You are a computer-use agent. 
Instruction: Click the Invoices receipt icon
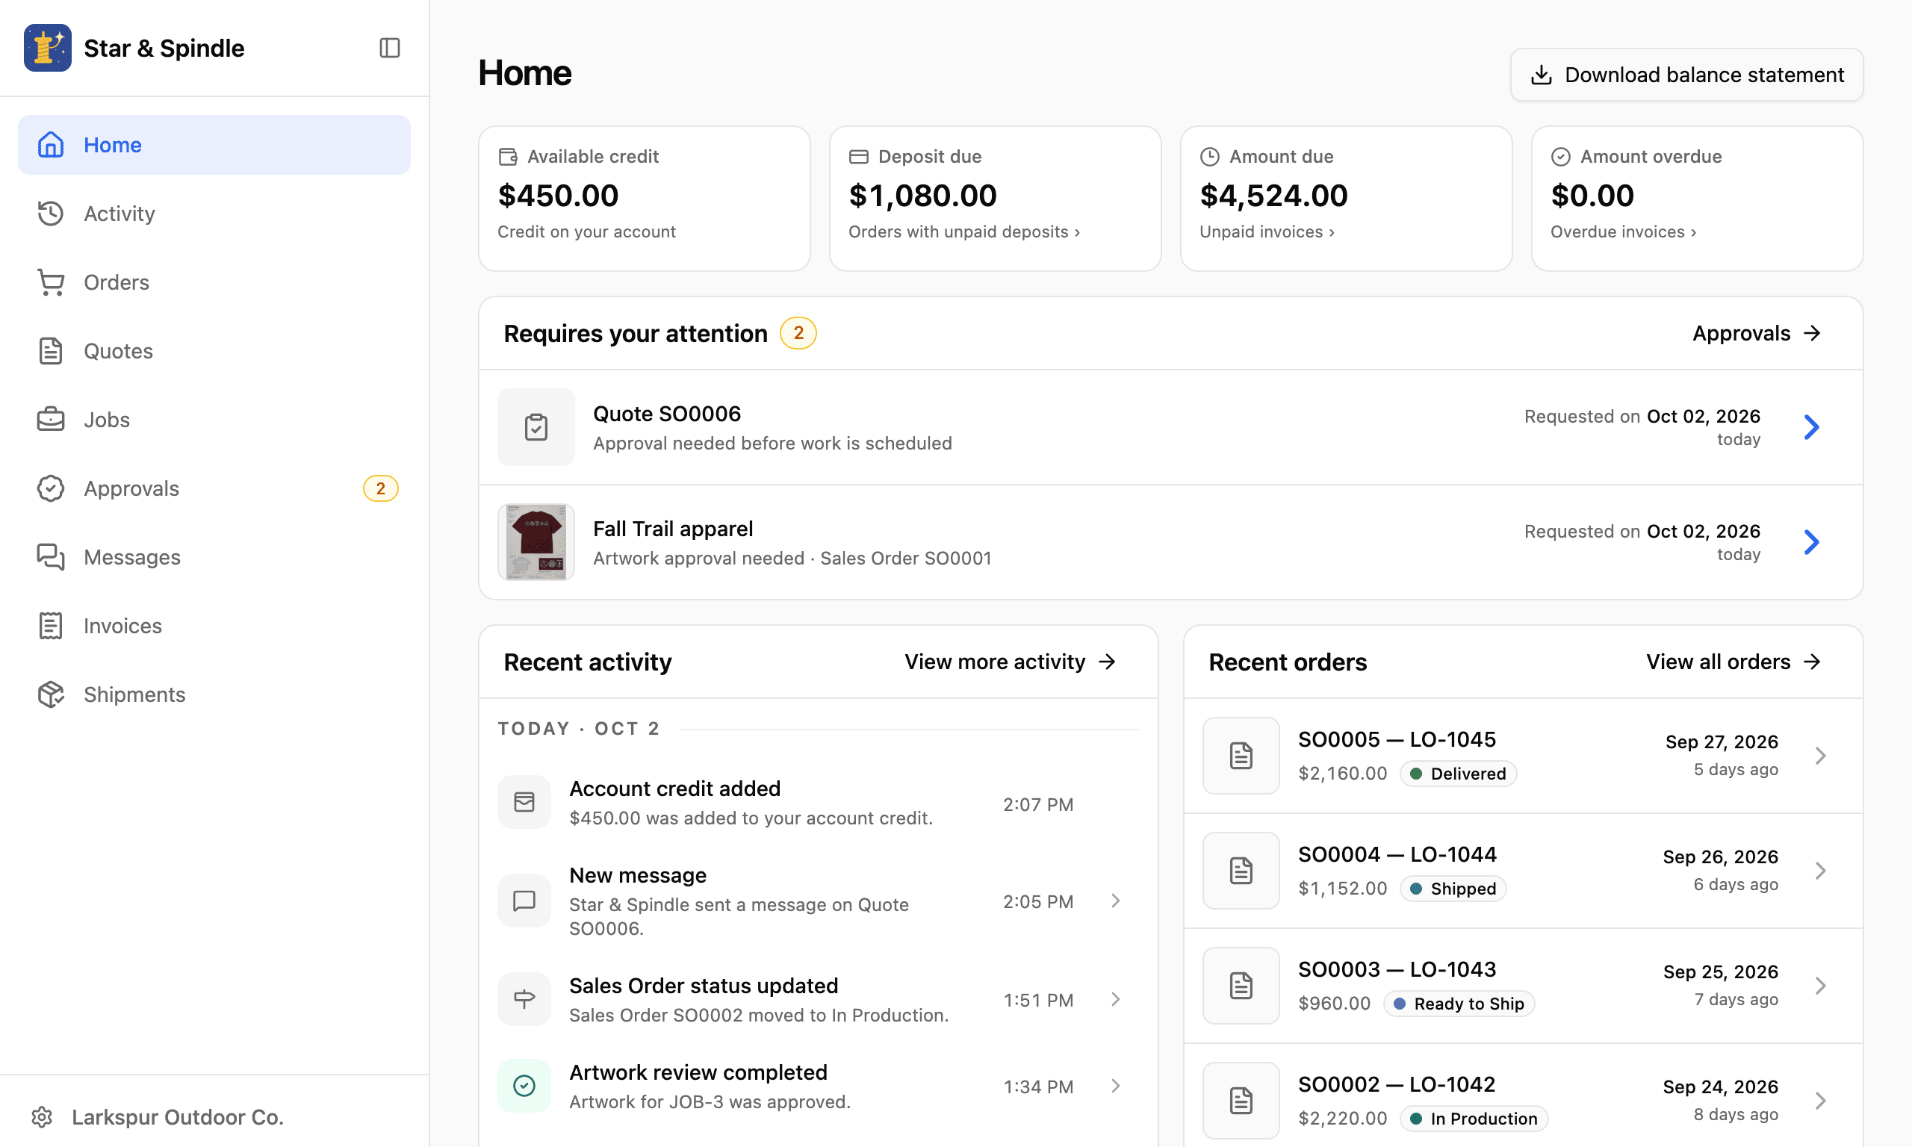pos(51,626)
